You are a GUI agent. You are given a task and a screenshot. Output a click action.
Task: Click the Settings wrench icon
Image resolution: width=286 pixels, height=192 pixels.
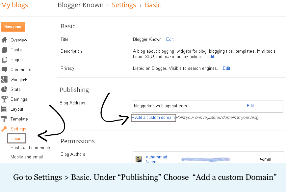(4, 129)
